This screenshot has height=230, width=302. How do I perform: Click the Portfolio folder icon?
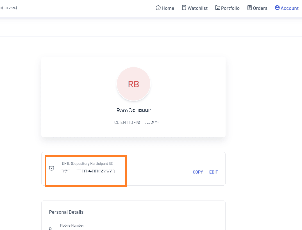(217, 8)
